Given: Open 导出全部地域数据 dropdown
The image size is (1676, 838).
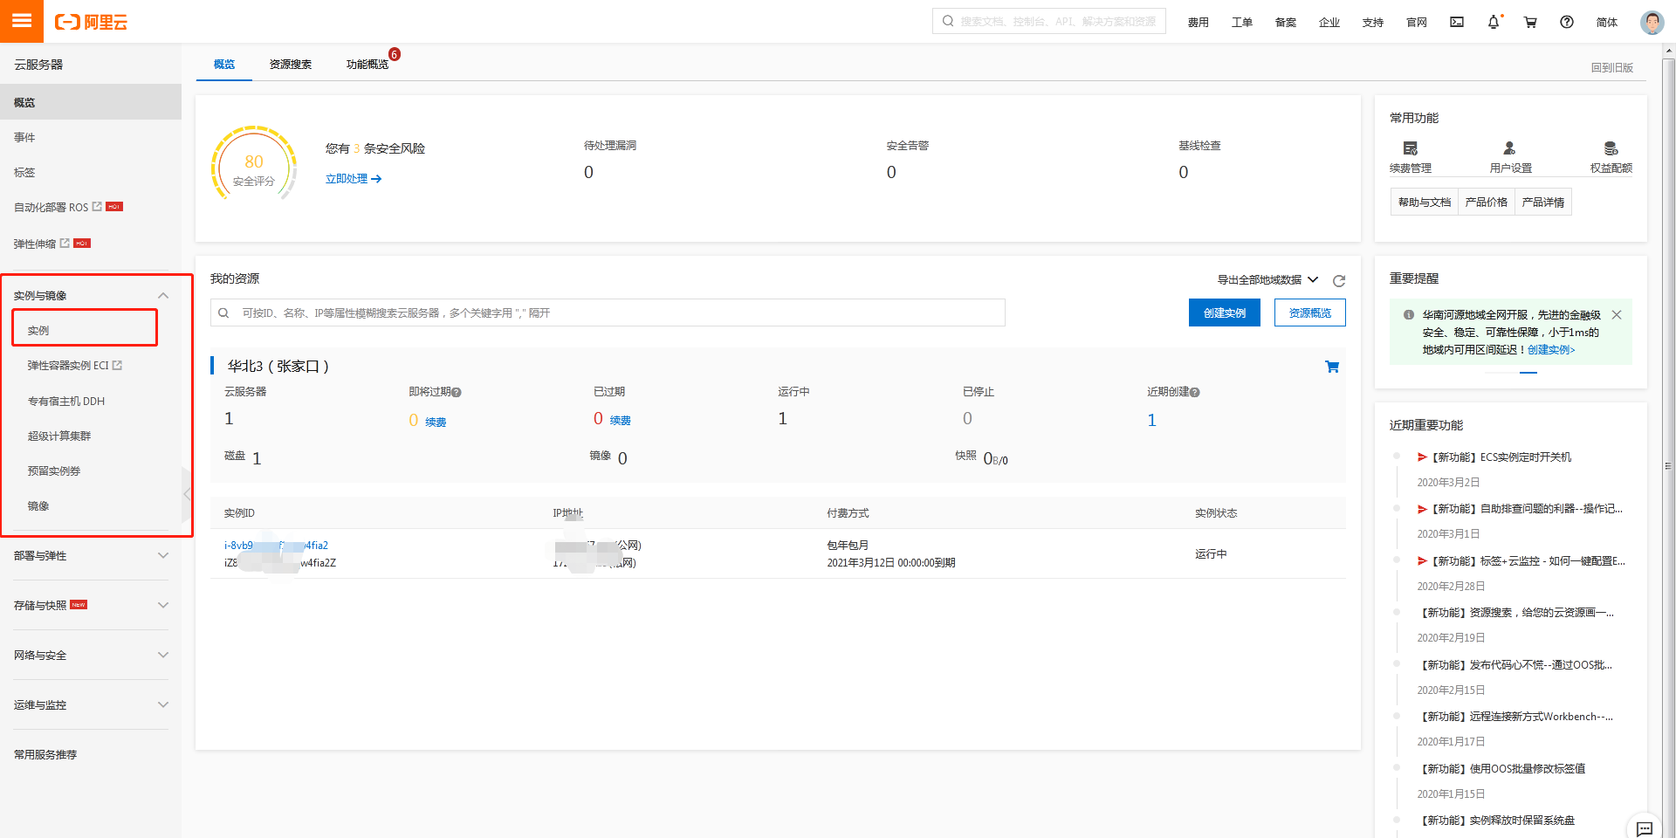Looking at the screenshot, I should click(x=1267, y=280).
